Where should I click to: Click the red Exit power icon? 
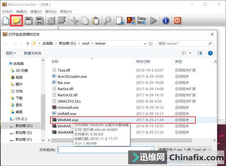click(x=177, y=20)
